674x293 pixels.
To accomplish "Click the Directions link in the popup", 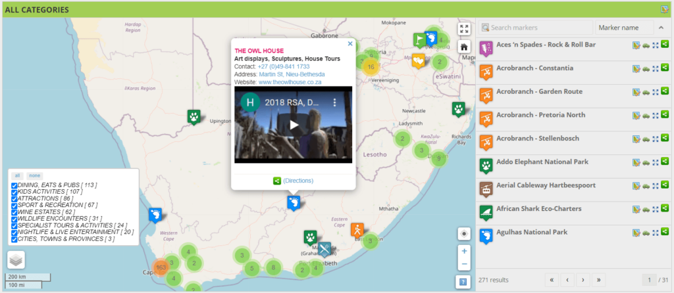I will tap(298, 180).
